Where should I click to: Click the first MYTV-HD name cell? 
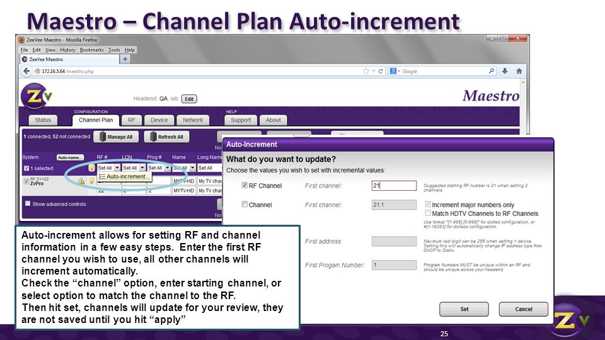[183, 181]
